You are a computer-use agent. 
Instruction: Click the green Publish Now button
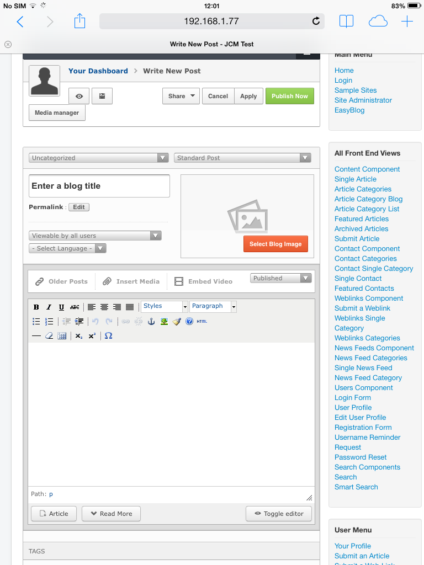click(x=290, y=96)
